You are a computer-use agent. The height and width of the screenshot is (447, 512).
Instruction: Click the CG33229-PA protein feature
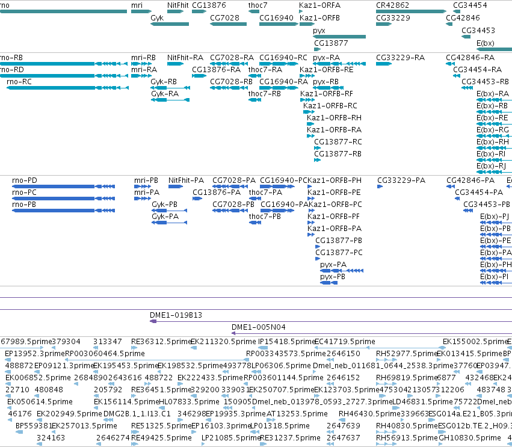click(x=380, y=187)
